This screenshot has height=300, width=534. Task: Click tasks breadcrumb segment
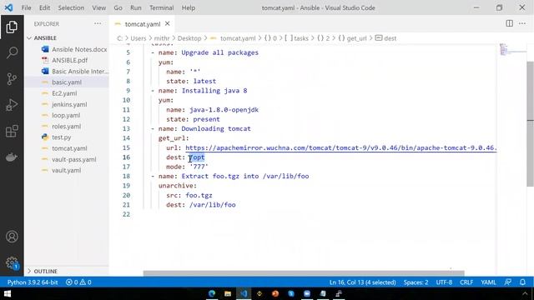(300, 38)
